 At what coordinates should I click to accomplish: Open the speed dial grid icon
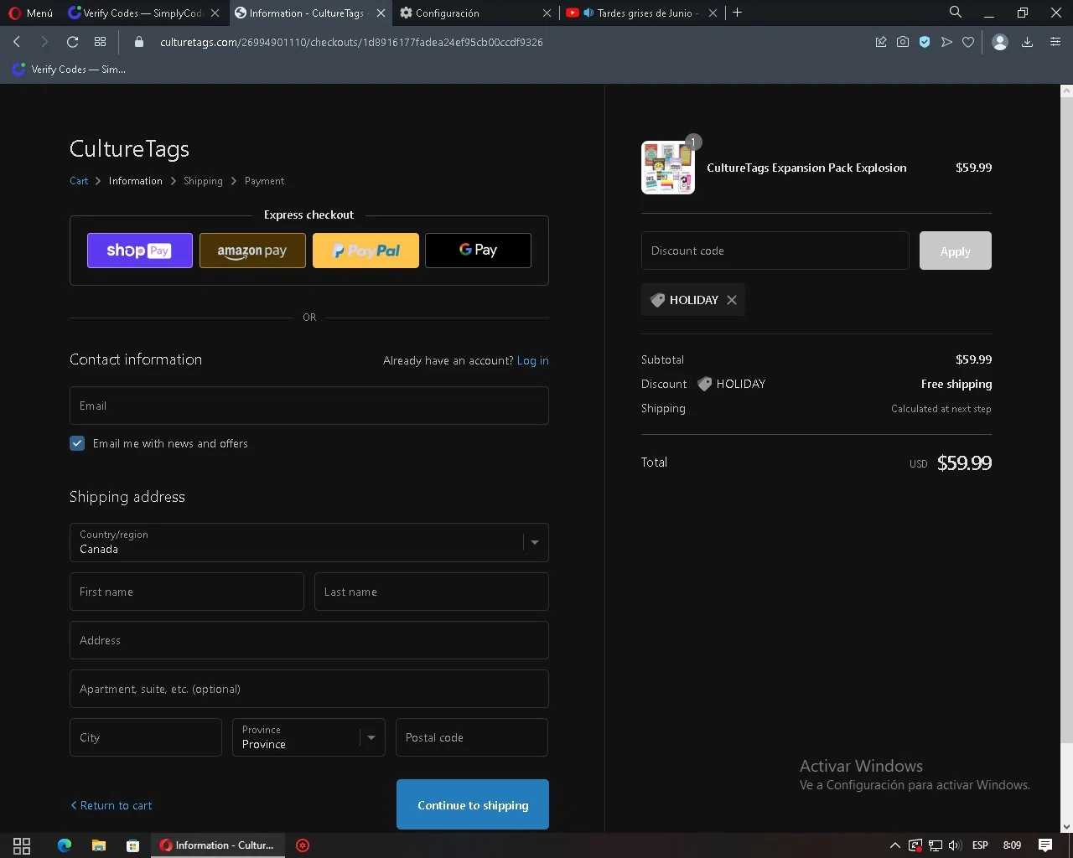[100, 42]
